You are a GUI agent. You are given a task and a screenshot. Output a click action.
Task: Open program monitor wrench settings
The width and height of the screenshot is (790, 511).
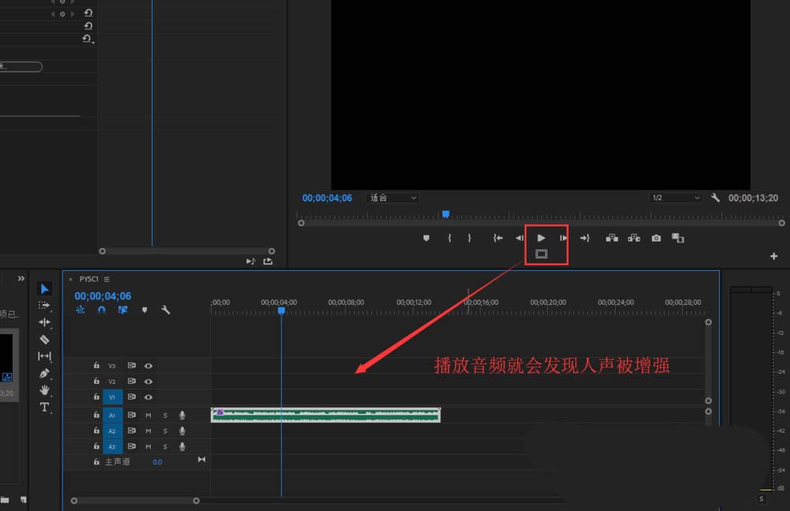(715, 197)
